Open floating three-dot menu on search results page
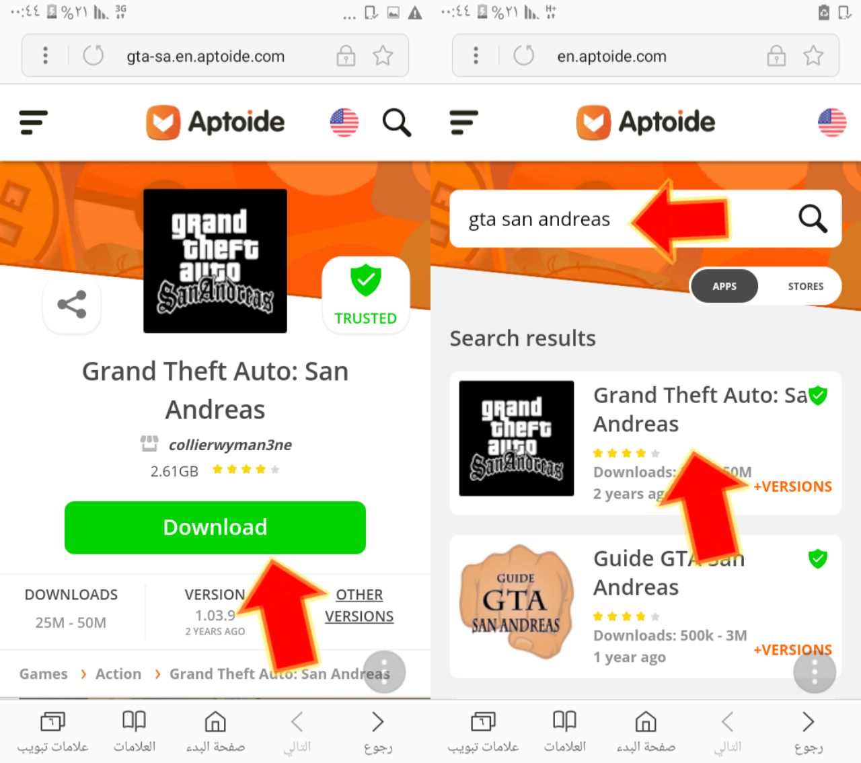861x763 pixels. pos(815,671)
